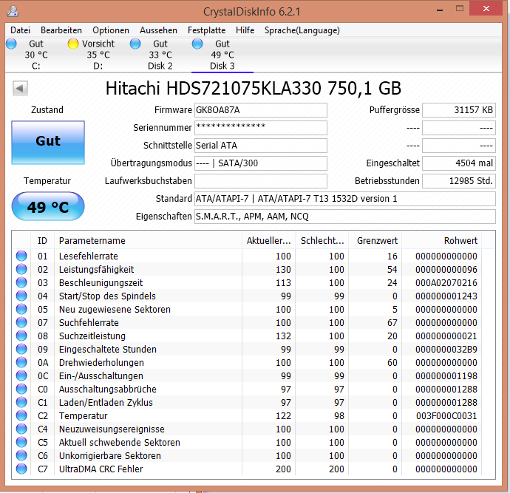Screen dimensions: 510x493
Task: Click the Puffergrösse value 31157 KB
Action: (459, 110)
